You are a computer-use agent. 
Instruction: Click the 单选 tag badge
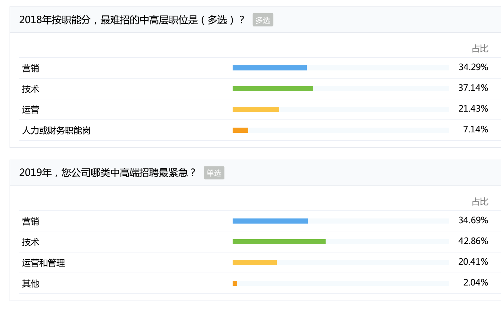point(214,173)
